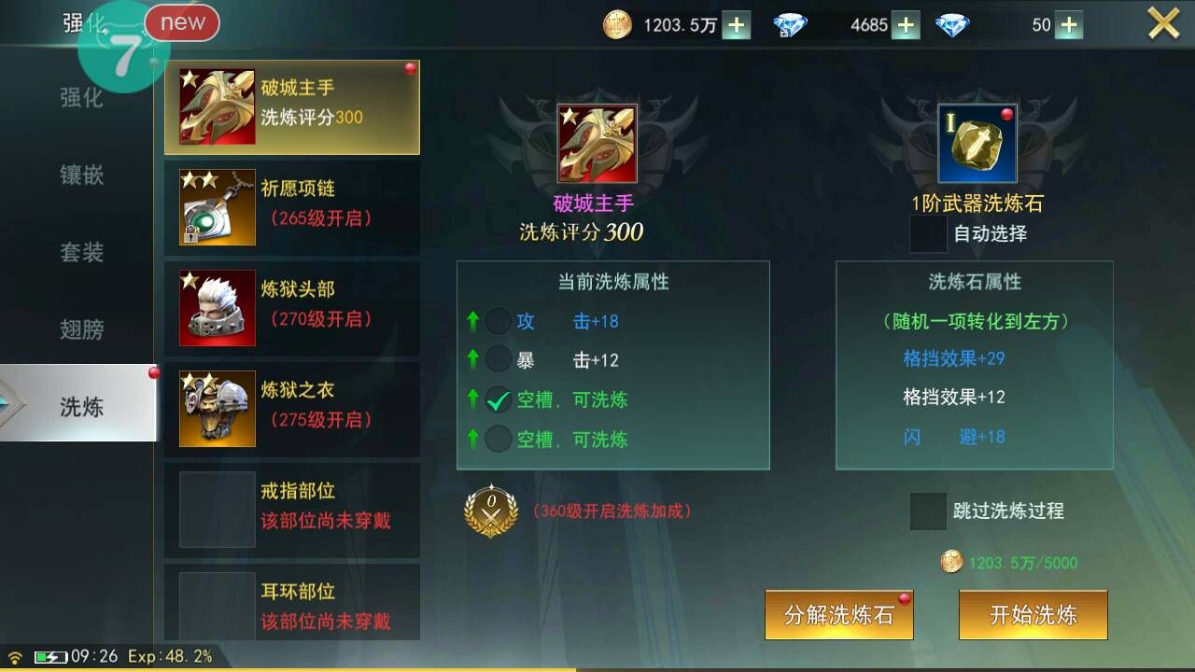Click the laurel medal 洗炼加成 icon
Screen dimensions: 1195x672
coord(491,511)
